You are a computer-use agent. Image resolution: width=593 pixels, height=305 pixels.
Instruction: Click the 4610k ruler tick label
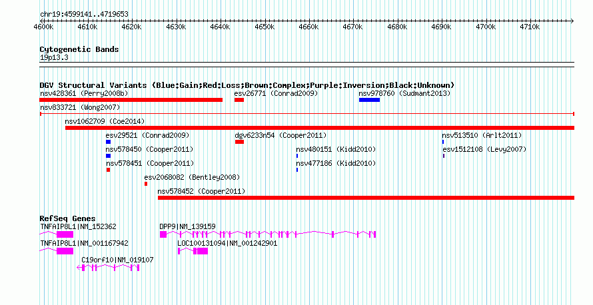coord(87,27)
